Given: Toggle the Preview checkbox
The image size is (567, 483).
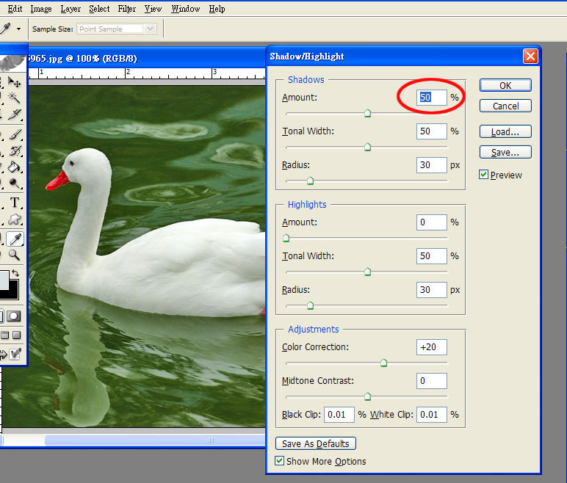Looking at the screenshot, I should (x=483, y=175).
